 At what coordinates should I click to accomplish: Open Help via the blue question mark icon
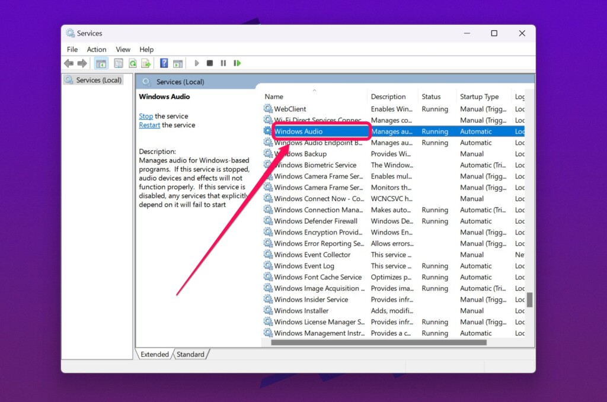164,63
